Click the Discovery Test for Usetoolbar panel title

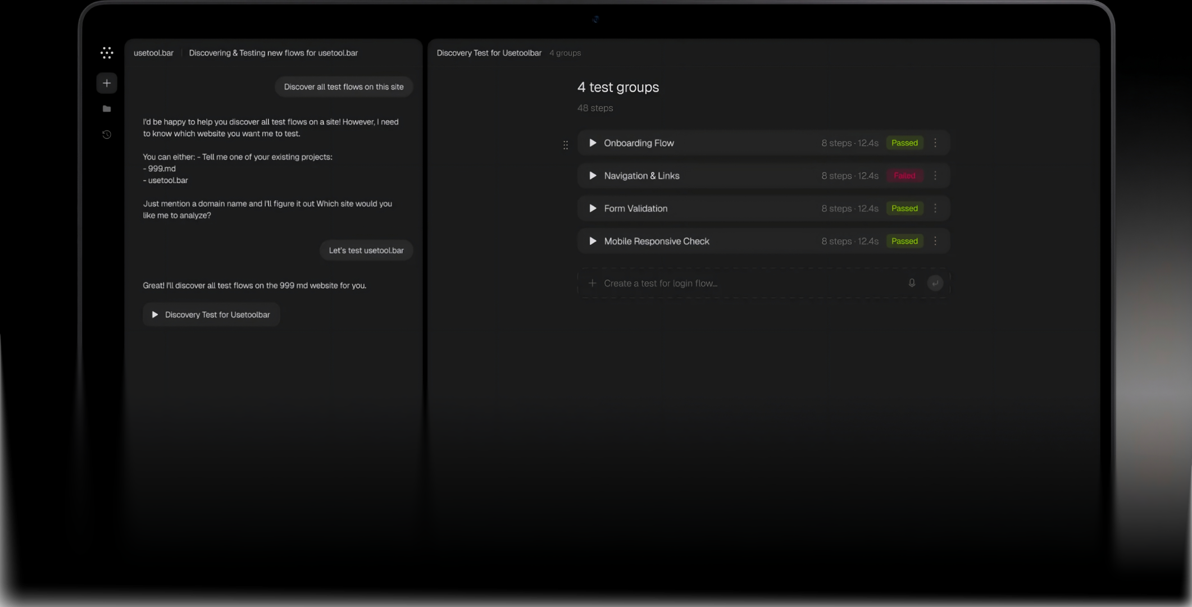[x=489, y=53]
